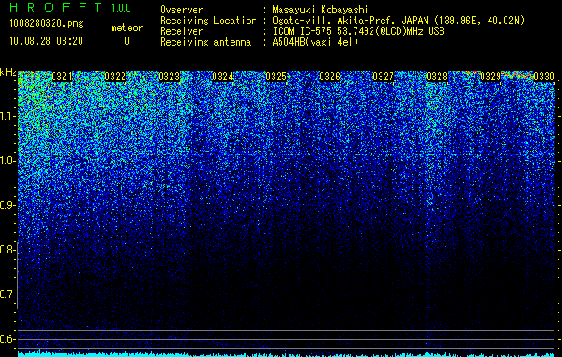Click the 0321 time marker
The height and width of the screenshot is (357, 562).
(x=62, y=77)
